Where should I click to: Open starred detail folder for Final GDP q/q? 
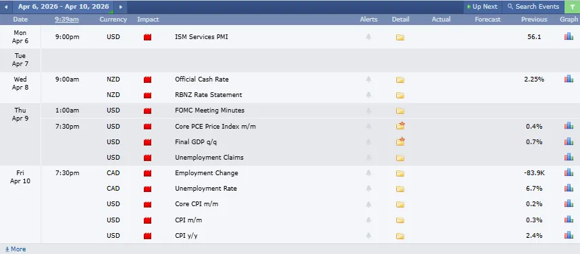(x=400, y=141)
